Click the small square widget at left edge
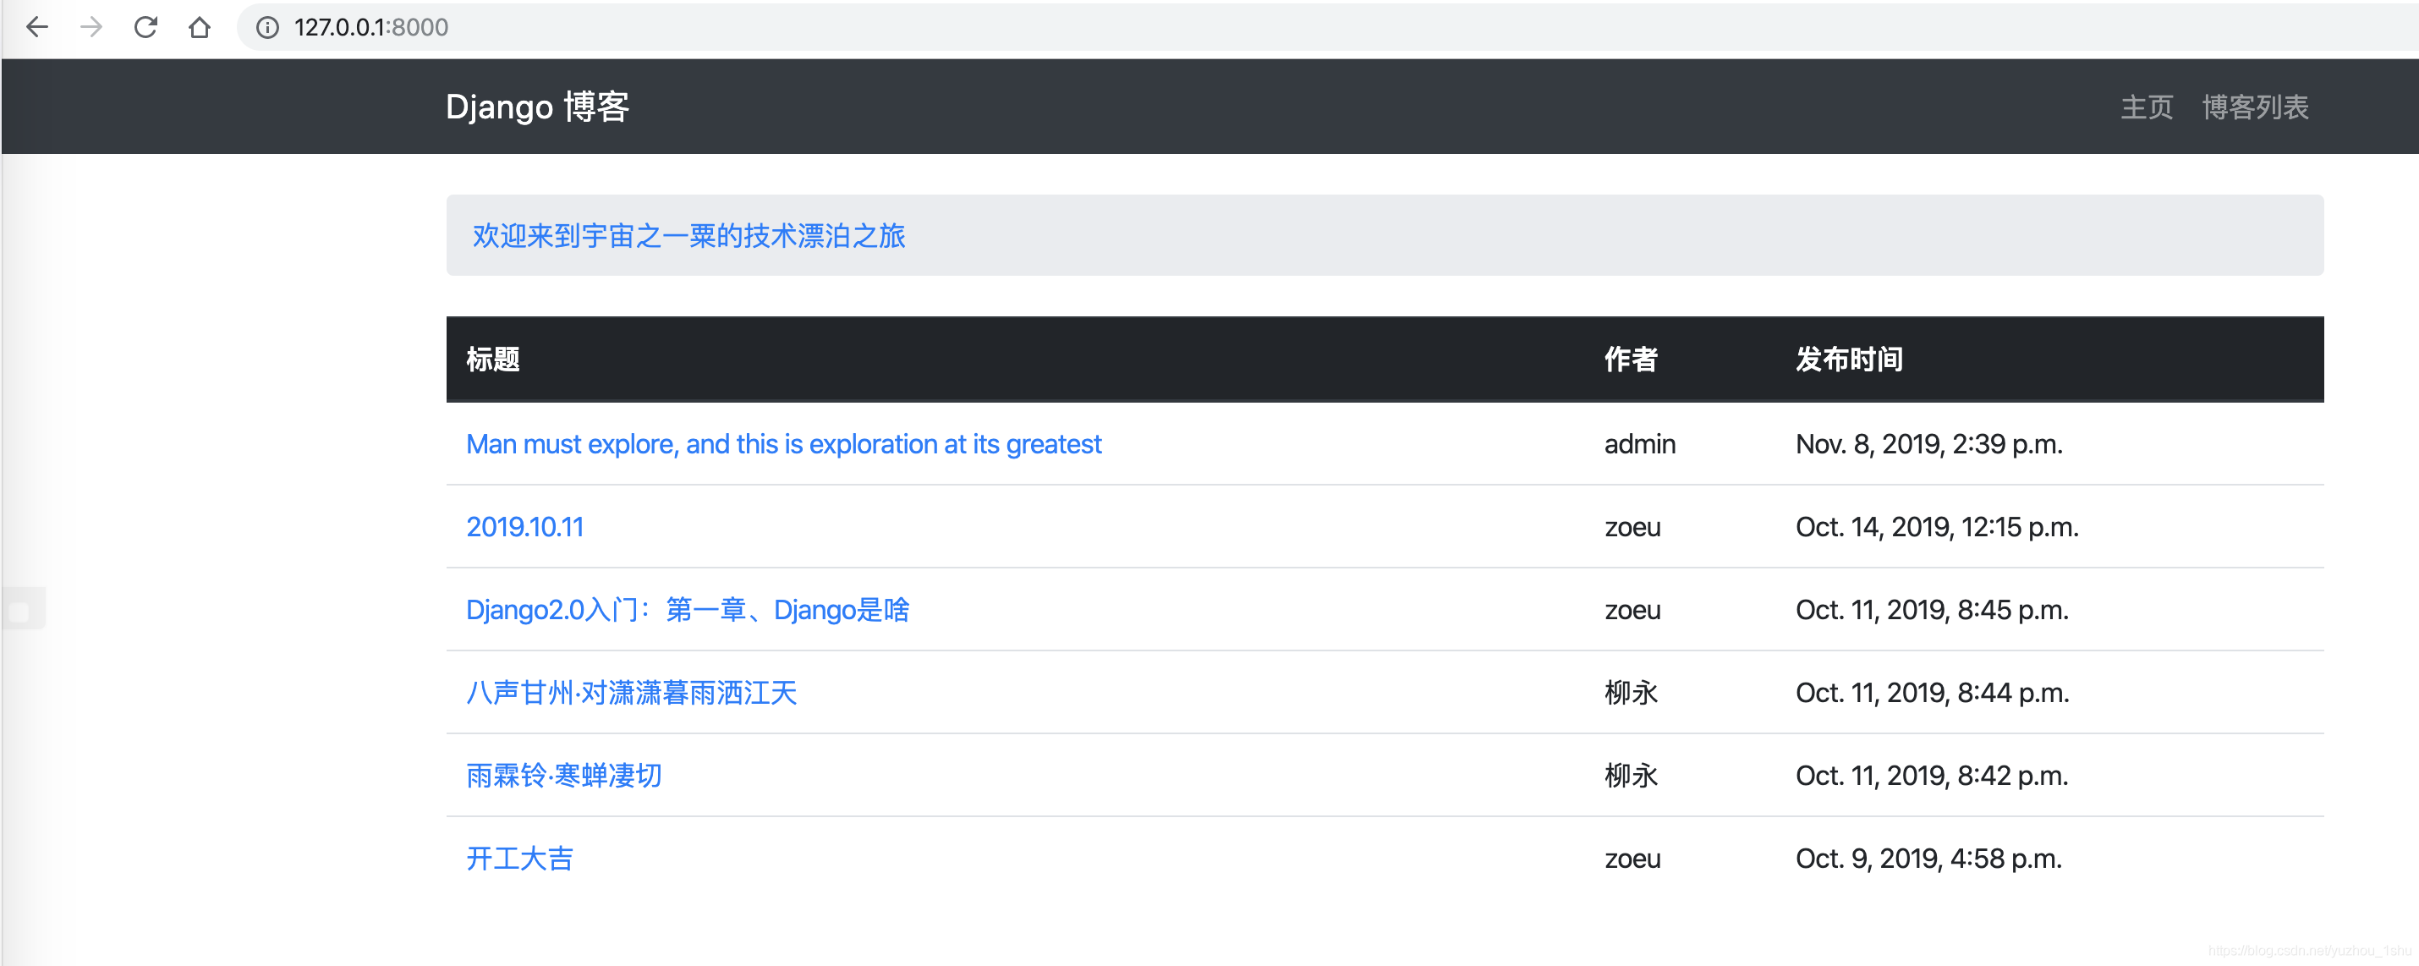2419x966 pixels. coord(19,612)
